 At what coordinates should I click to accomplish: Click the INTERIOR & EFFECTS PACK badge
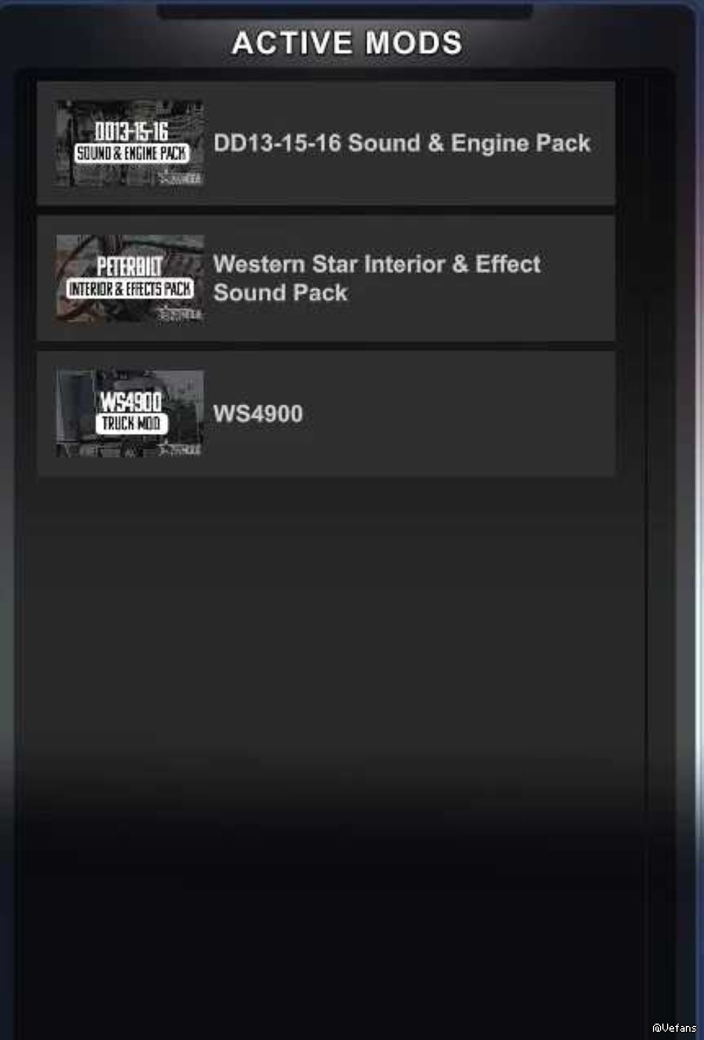click(130, 288)
